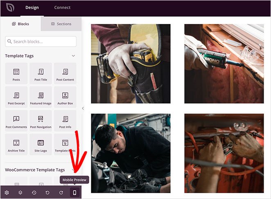Click the WooCommerce Template Tags heading
The height and width of the screenshot is (199, 271).
pyautogui.click(x=35, y=170)
